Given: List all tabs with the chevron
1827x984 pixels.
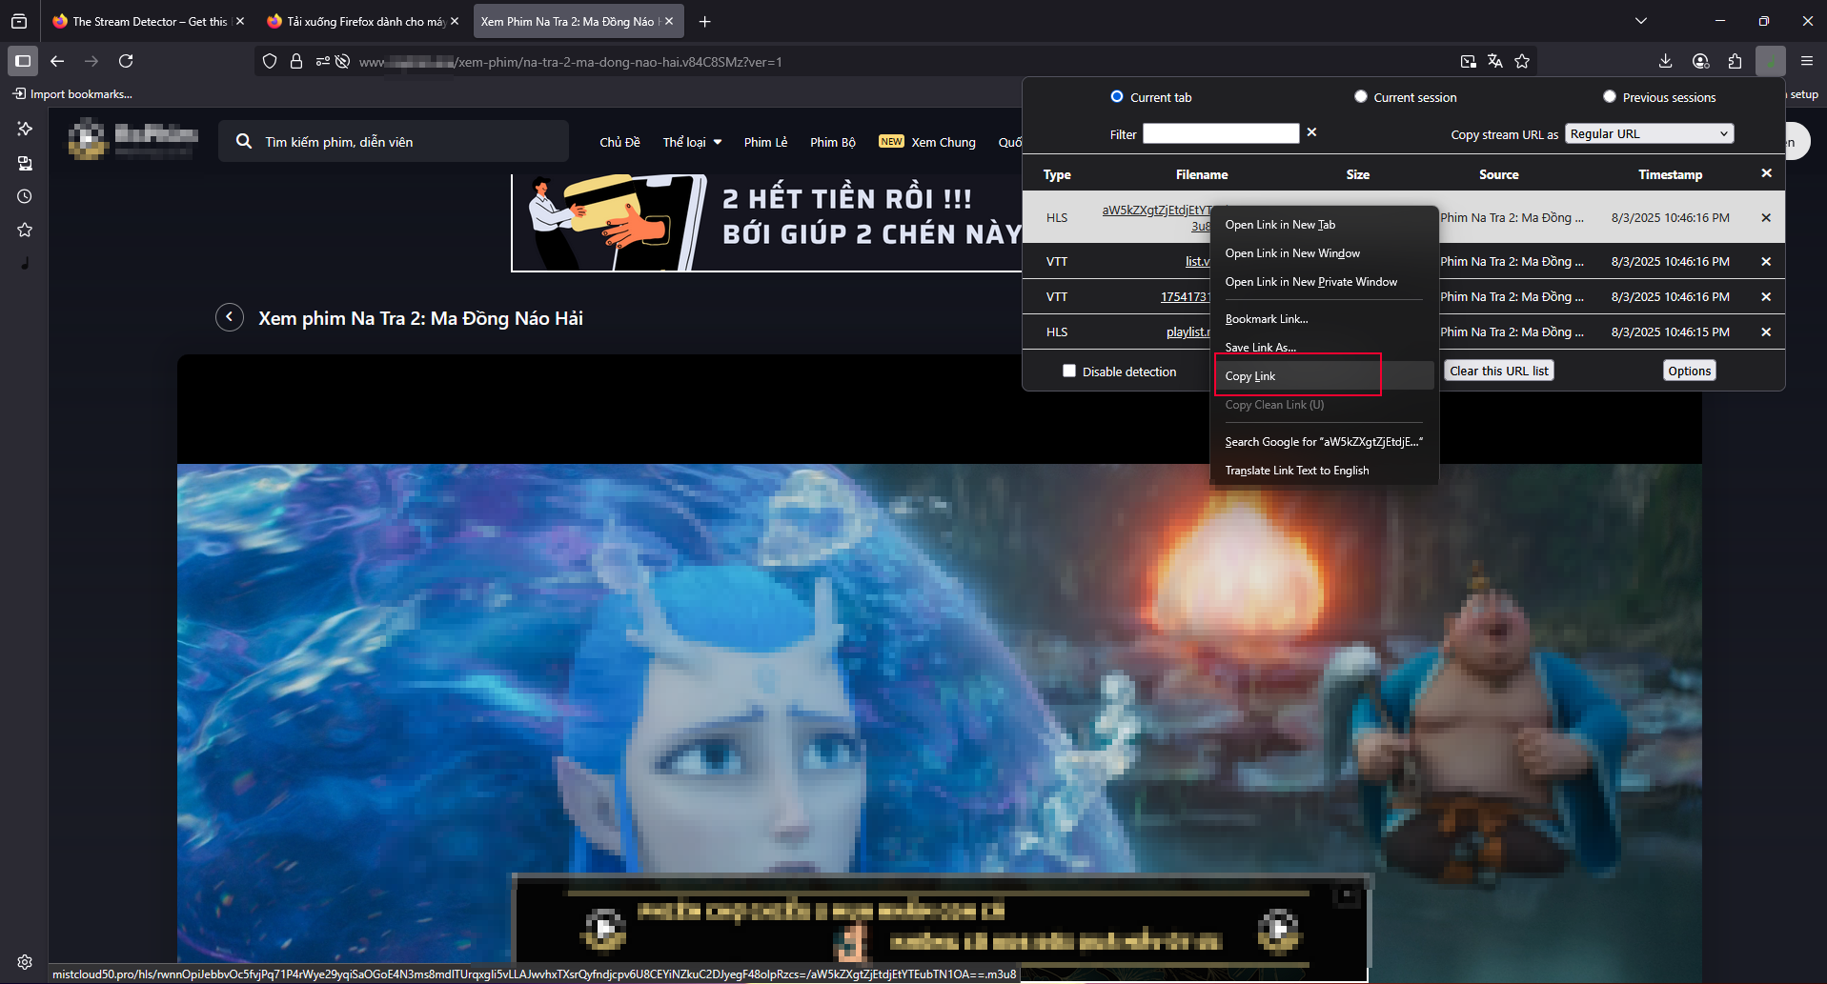Looking at the screenshot, I should (1641, 21).
